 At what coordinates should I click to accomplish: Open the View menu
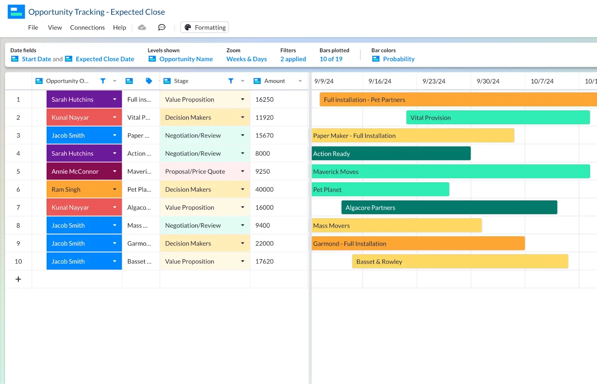tap(54, 27)
